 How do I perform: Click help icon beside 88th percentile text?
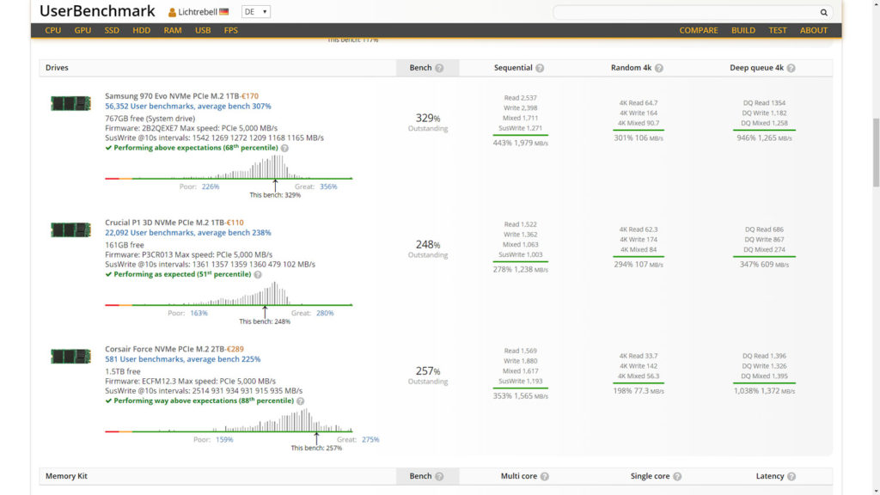(300, 400)
